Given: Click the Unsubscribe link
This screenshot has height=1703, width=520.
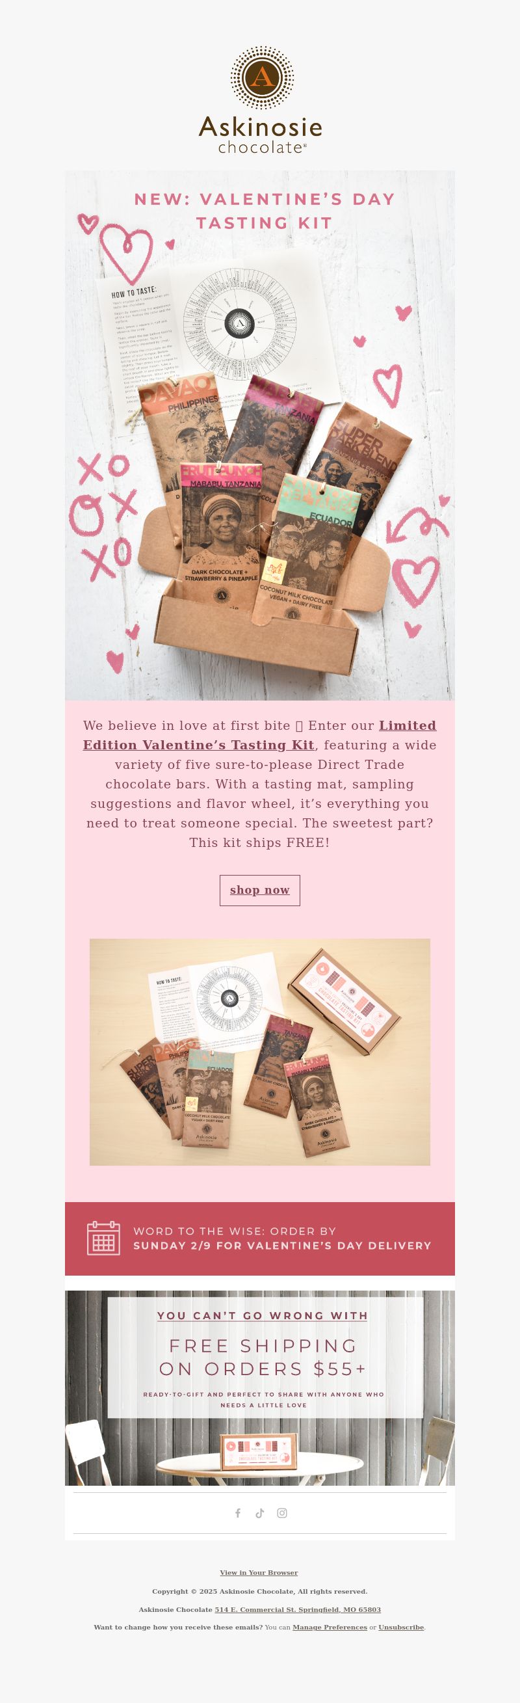Looking at the screenshot, I should (401, 1627).
